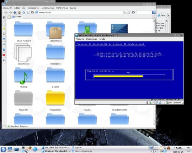Image resolution: width=192 pixels, height=153 pixels.
Task: Click the yellow file copy progress bar
Action: (x=118, y=76)
